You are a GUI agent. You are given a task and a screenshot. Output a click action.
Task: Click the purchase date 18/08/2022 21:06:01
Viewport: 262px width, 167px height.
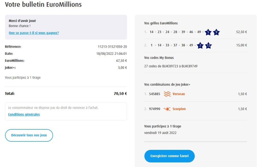(112, 54)
